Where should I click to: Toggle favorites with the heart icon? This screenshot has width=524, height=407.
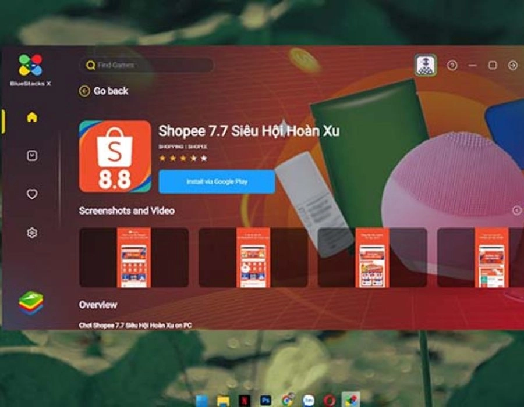(31, 192)
